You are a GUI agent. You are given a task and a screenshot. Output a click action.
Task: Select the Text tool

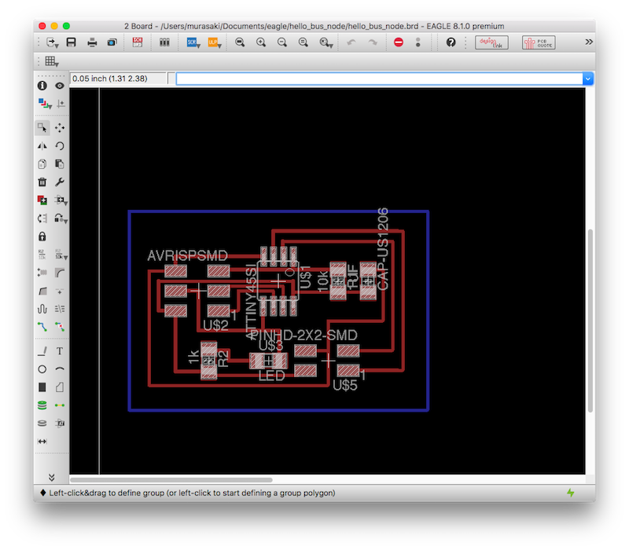click(60, 351)
